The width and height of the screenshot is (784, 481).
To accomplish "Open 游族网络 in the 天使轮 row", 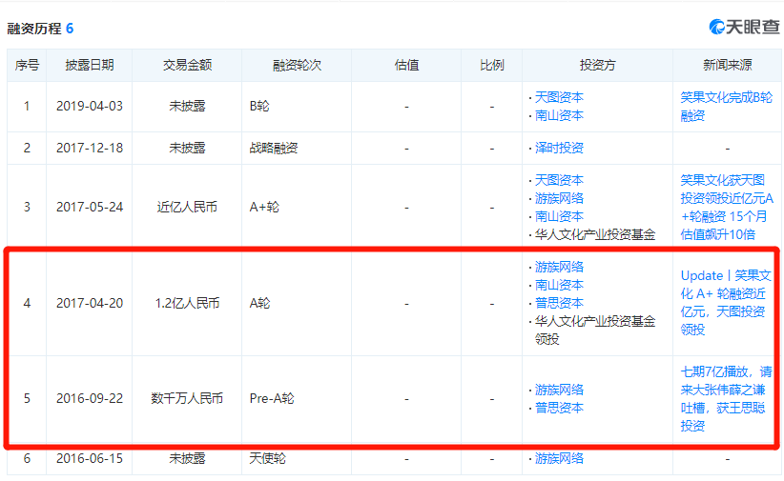I will tap(559, 458).
